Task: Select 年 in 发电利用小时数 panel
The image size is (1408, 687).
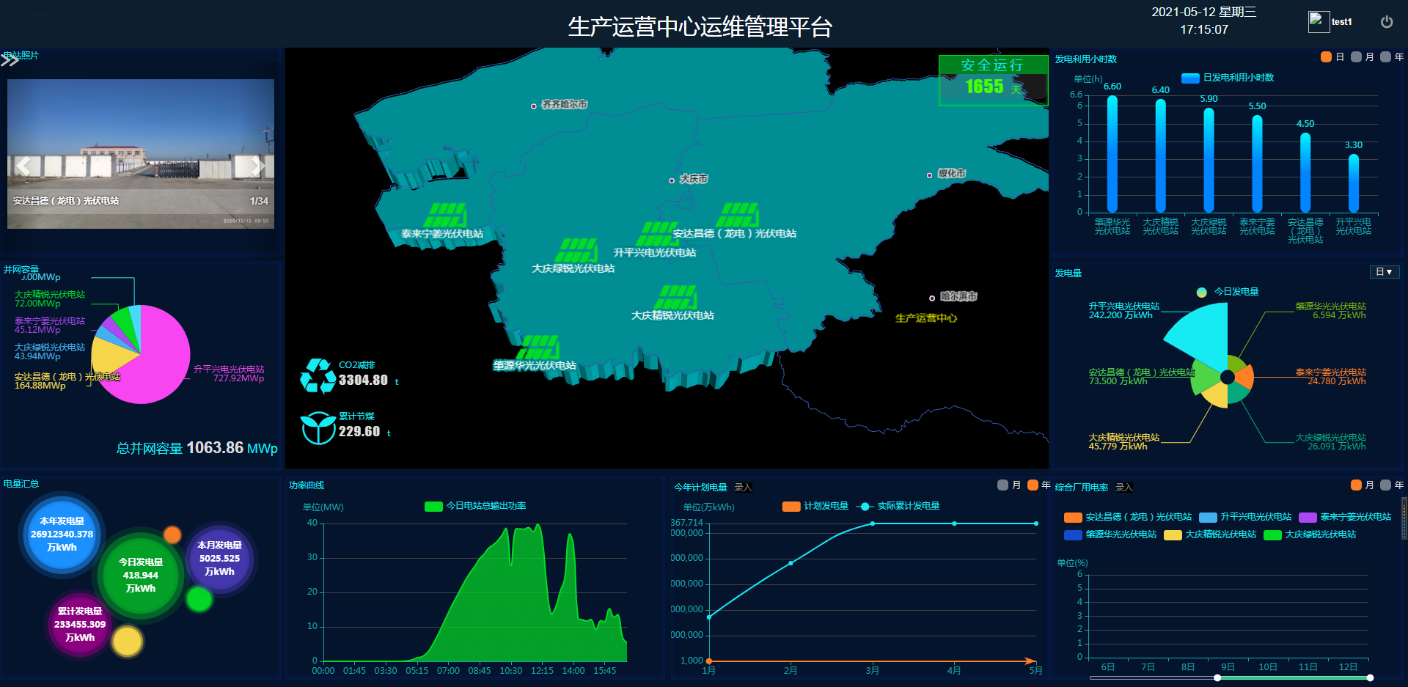Action: coord(1385,57)
